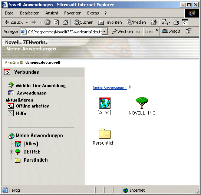The image size is (201, 195).
Task: Click Middle Tier-Anmeldung
Action: [x=41, y=86]
